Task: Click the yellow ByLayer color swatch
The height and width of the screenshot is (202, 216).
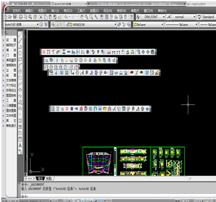Action: coord(135,25)
